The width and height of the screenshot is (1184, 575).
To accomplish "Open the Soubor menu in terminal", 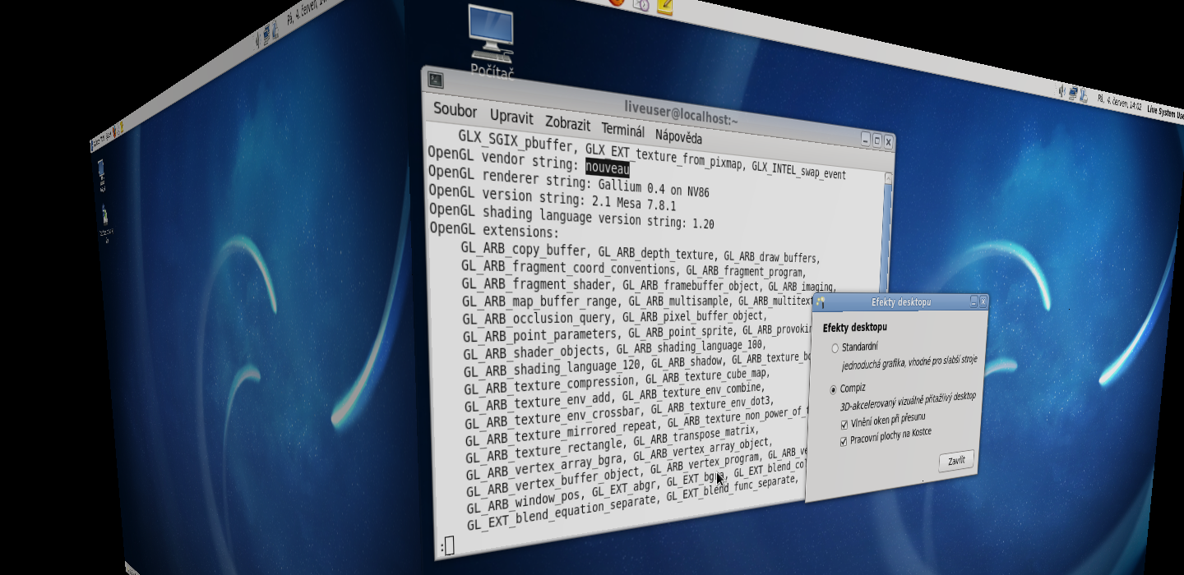I will tap(455, 110).
